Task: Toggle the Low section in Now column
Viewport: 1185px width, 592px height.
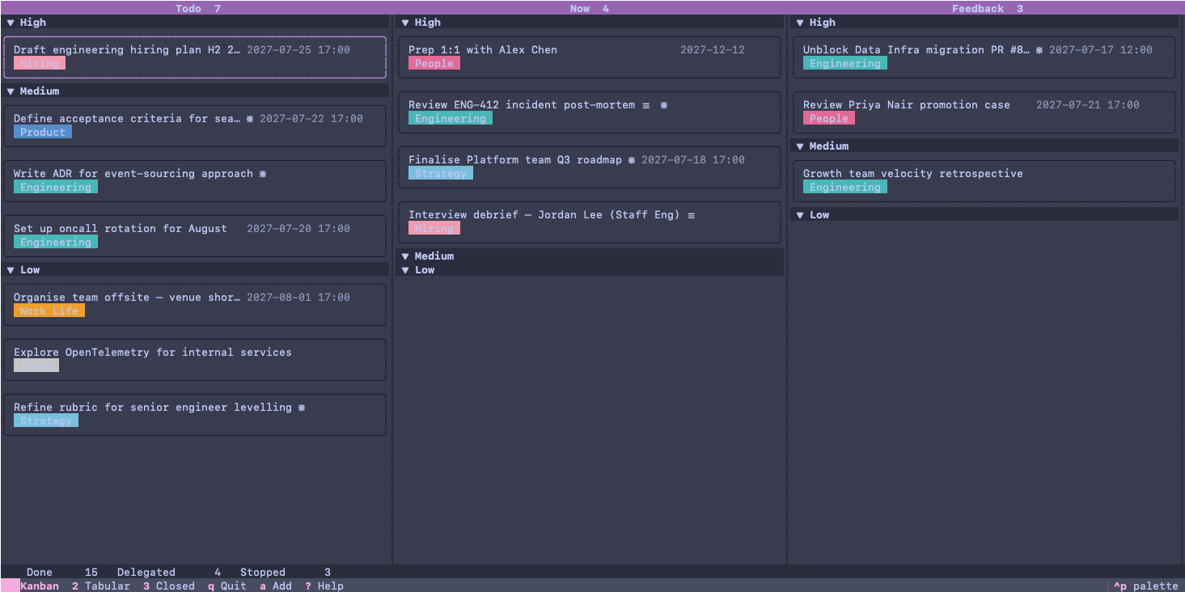Action: 405,270
